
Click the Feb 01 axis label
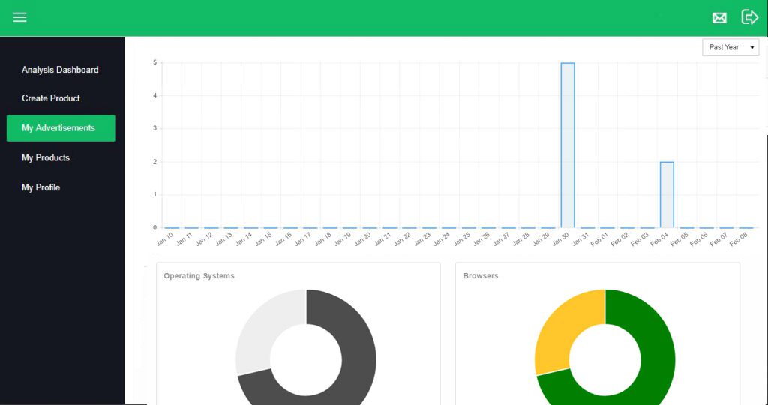(x=600, y=238)
